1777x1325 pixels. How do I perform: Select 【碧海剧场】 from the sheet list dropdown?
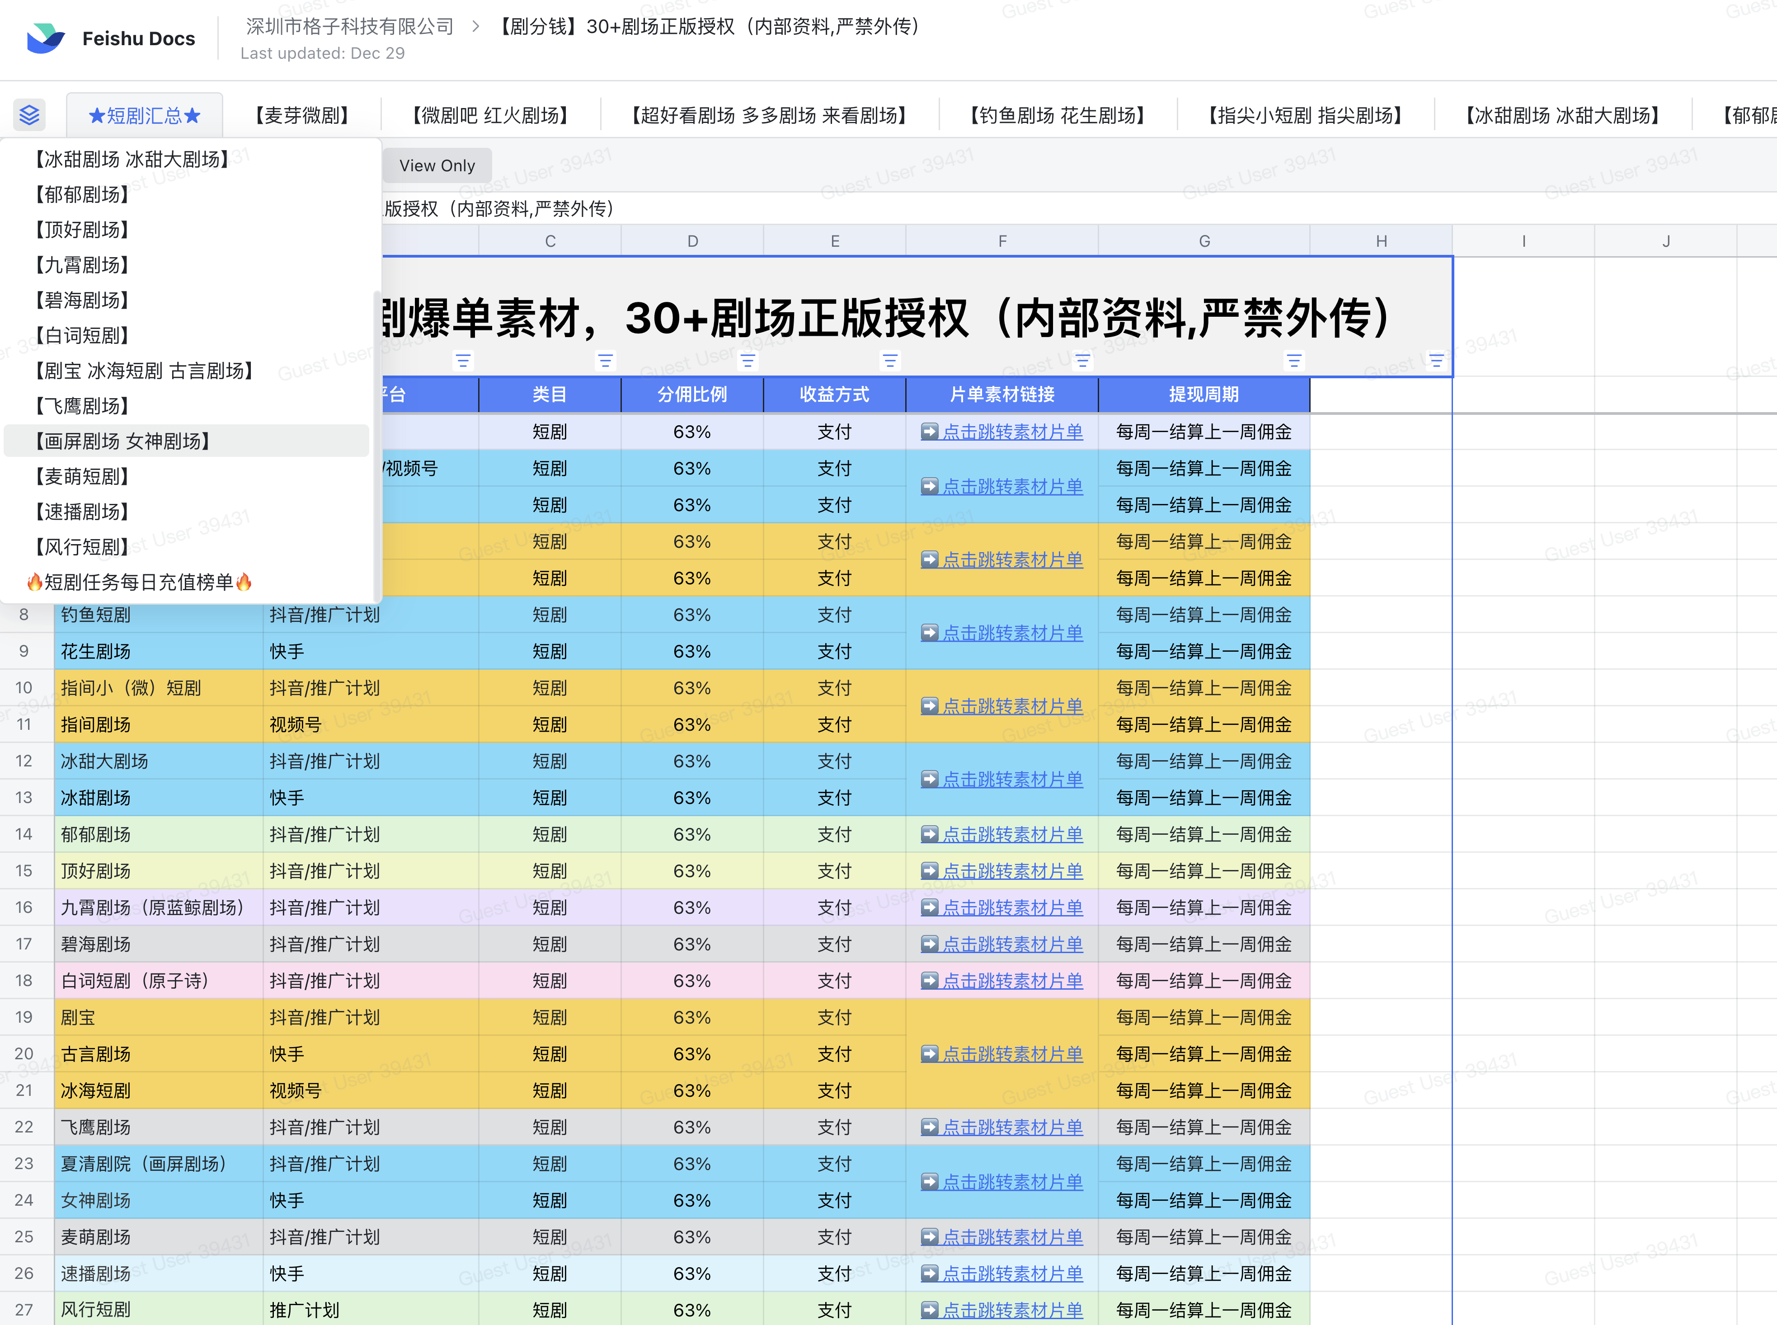(83, 300)
